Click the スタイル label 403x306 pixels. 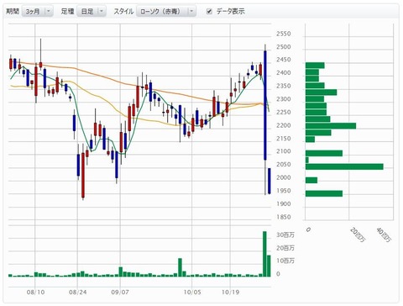point(123,11)
